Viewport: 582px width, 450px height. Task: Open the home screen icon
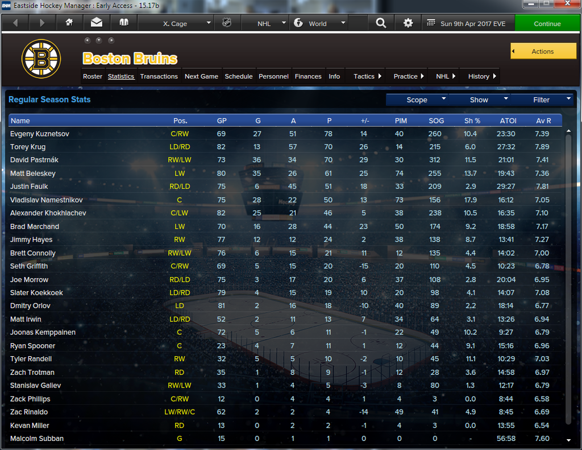click(x=69, y=23)
